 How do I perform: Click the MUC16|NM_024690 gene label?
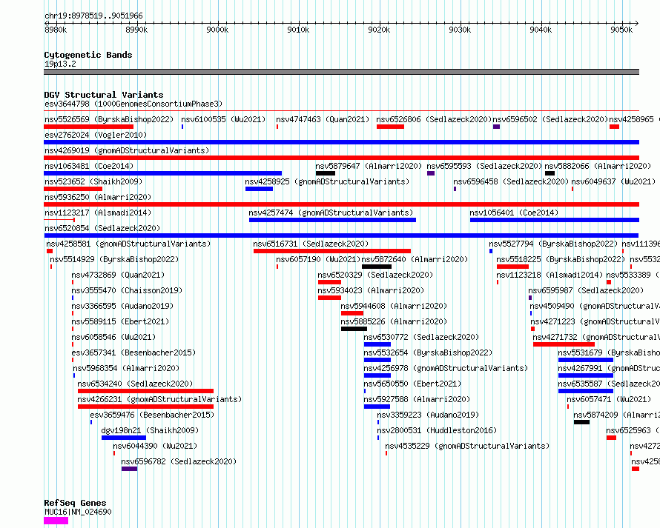[78, 512]
